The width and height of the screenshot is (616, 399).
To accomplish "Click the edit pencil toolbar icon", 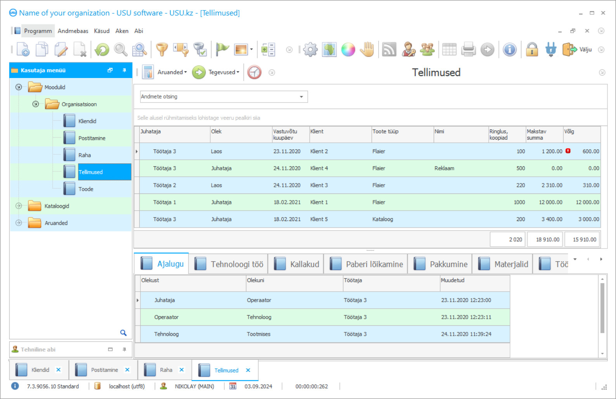I will [x=61, y=50].
